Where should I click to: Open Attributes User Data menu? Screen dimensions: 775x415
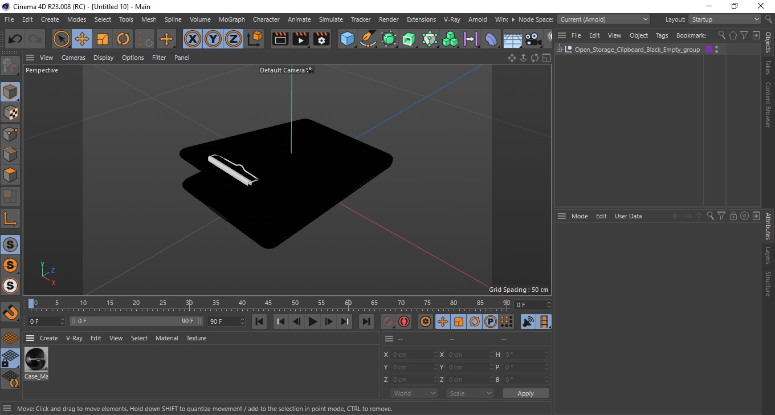click(x=628, y=216)
